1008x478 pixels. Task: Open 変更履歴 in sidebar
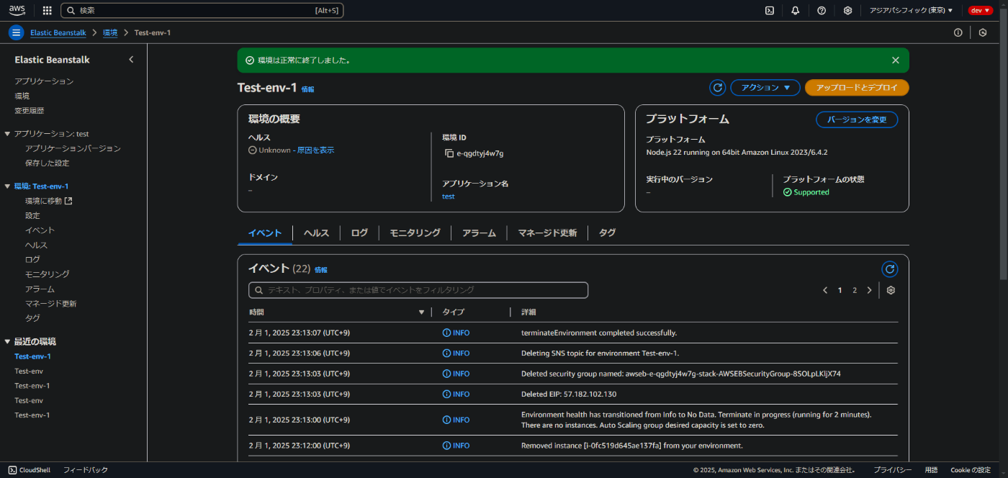click(x=30, y=111)
